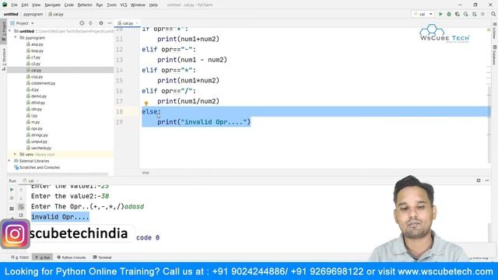
Task: Open the Tools menu
Action: tap(111, 5)
